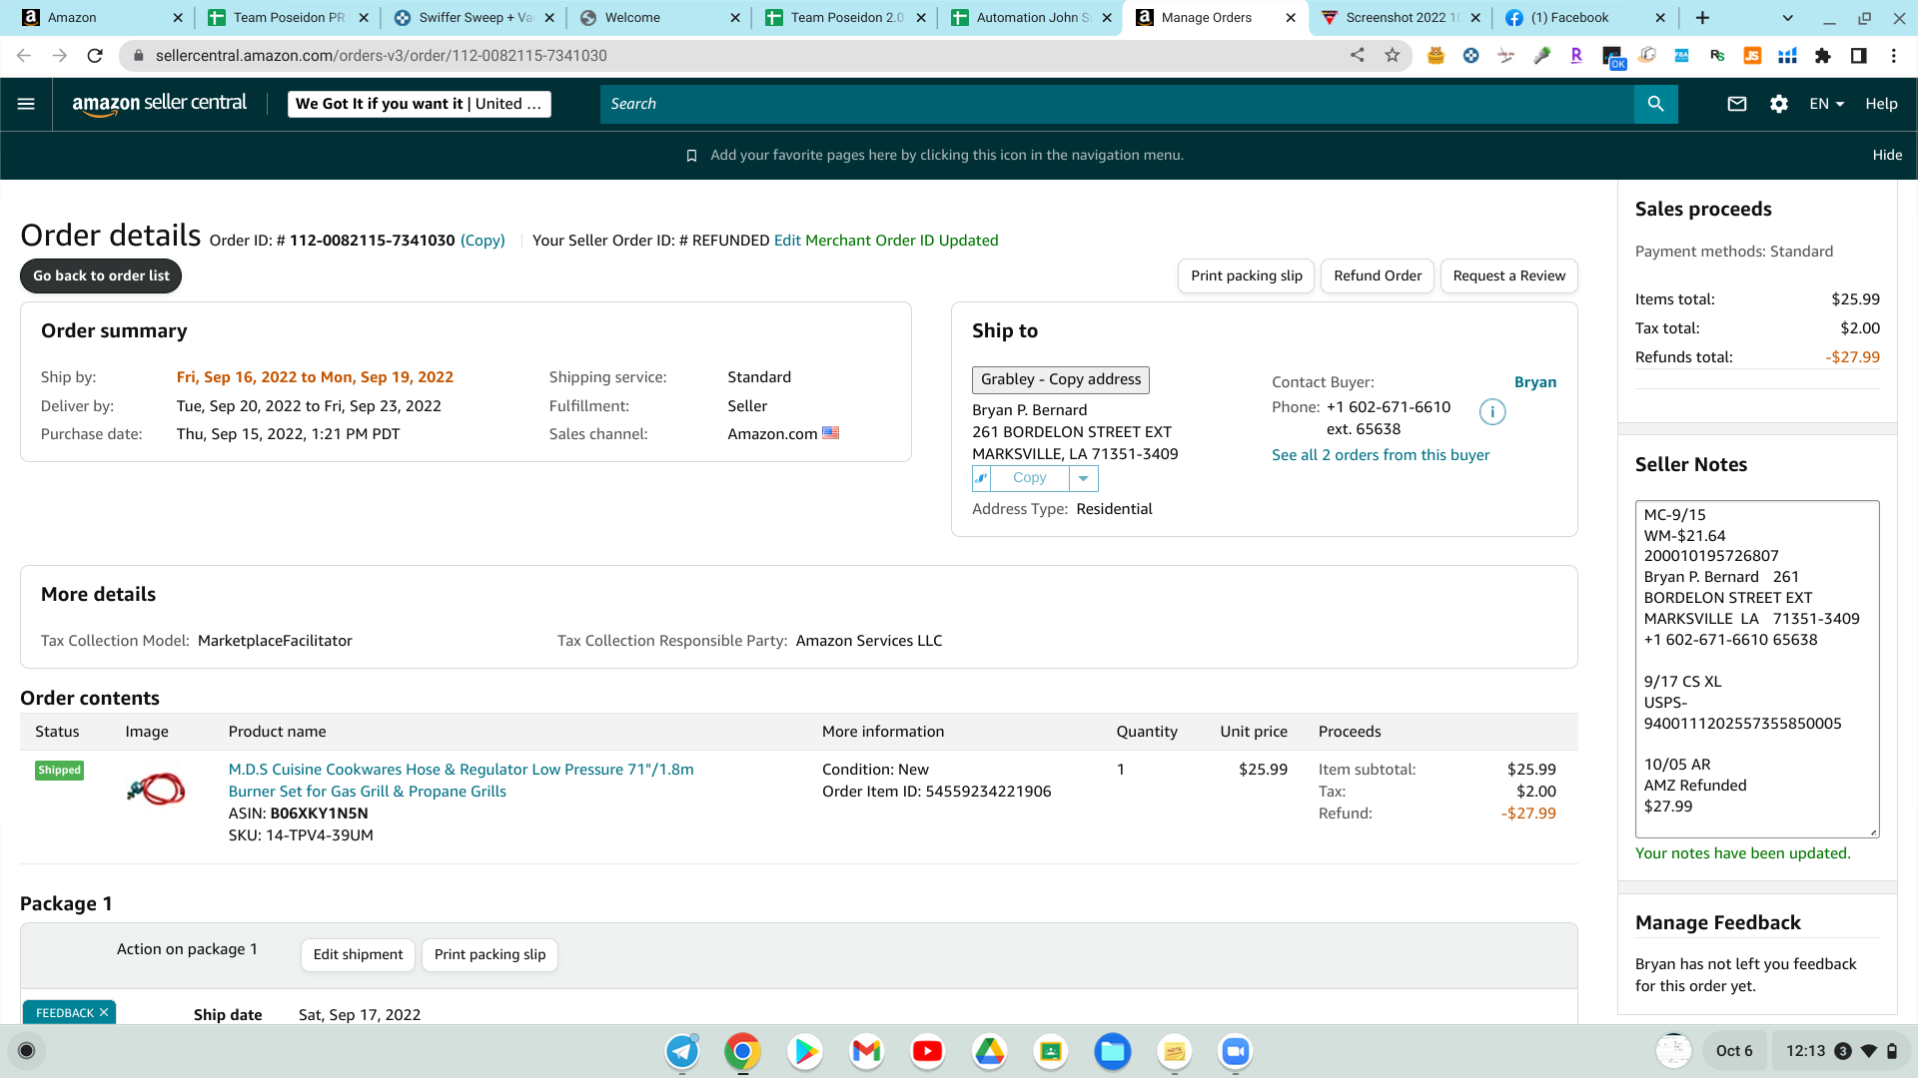
Task: Open the EN language dropdown
Action: coord(1826,104)
